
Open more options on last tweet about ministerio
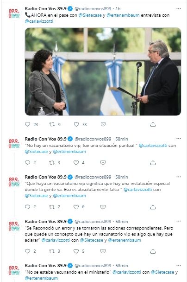[x=178, y=265]
